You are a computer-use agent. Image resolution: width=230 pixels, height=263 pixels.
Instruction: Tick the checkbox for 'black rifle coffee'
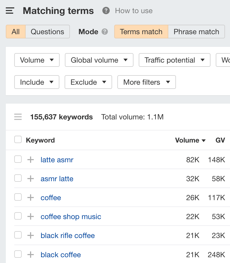point(18,235)
